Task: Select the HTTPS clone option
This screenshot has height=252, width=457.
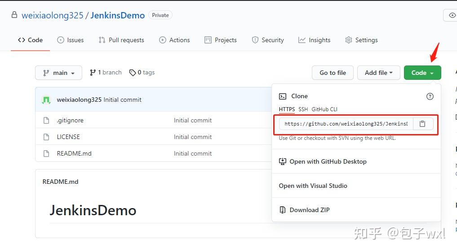Action: 287,109
